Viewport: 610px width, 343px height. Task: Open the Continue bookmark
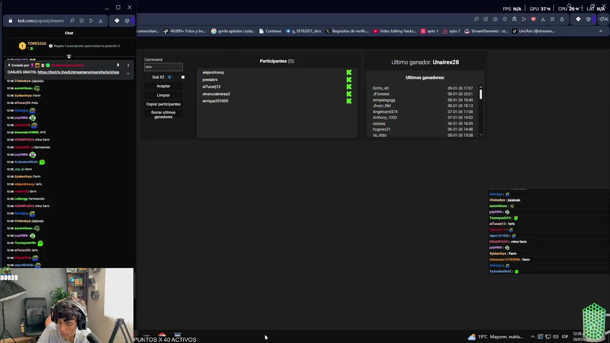pyautogui.click(x=270, y=31)
